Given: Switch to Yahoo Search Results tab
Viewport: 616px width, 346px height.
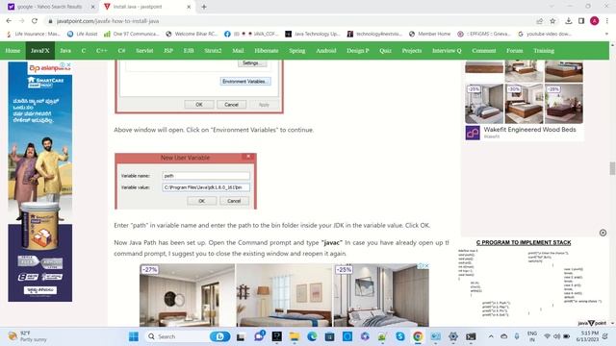Looking at the screenshot, I should (51, 7).
